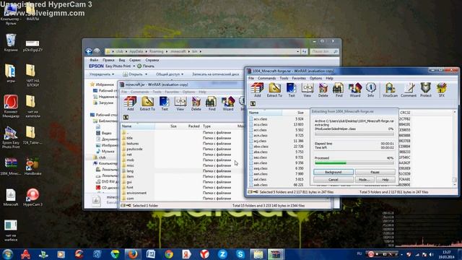This screenshot has height=260, width=462.
Task: Click the Comment toolbar icon
Action: tap(409, 90)
